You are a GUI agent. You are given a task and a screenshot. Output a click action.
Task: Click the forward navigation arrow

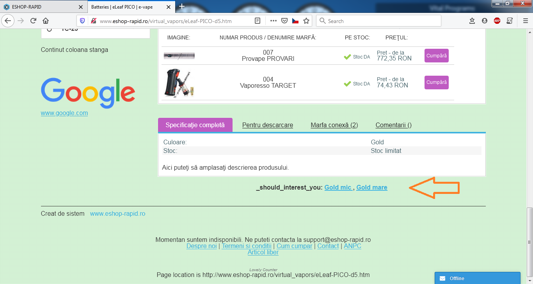point(21,21)
